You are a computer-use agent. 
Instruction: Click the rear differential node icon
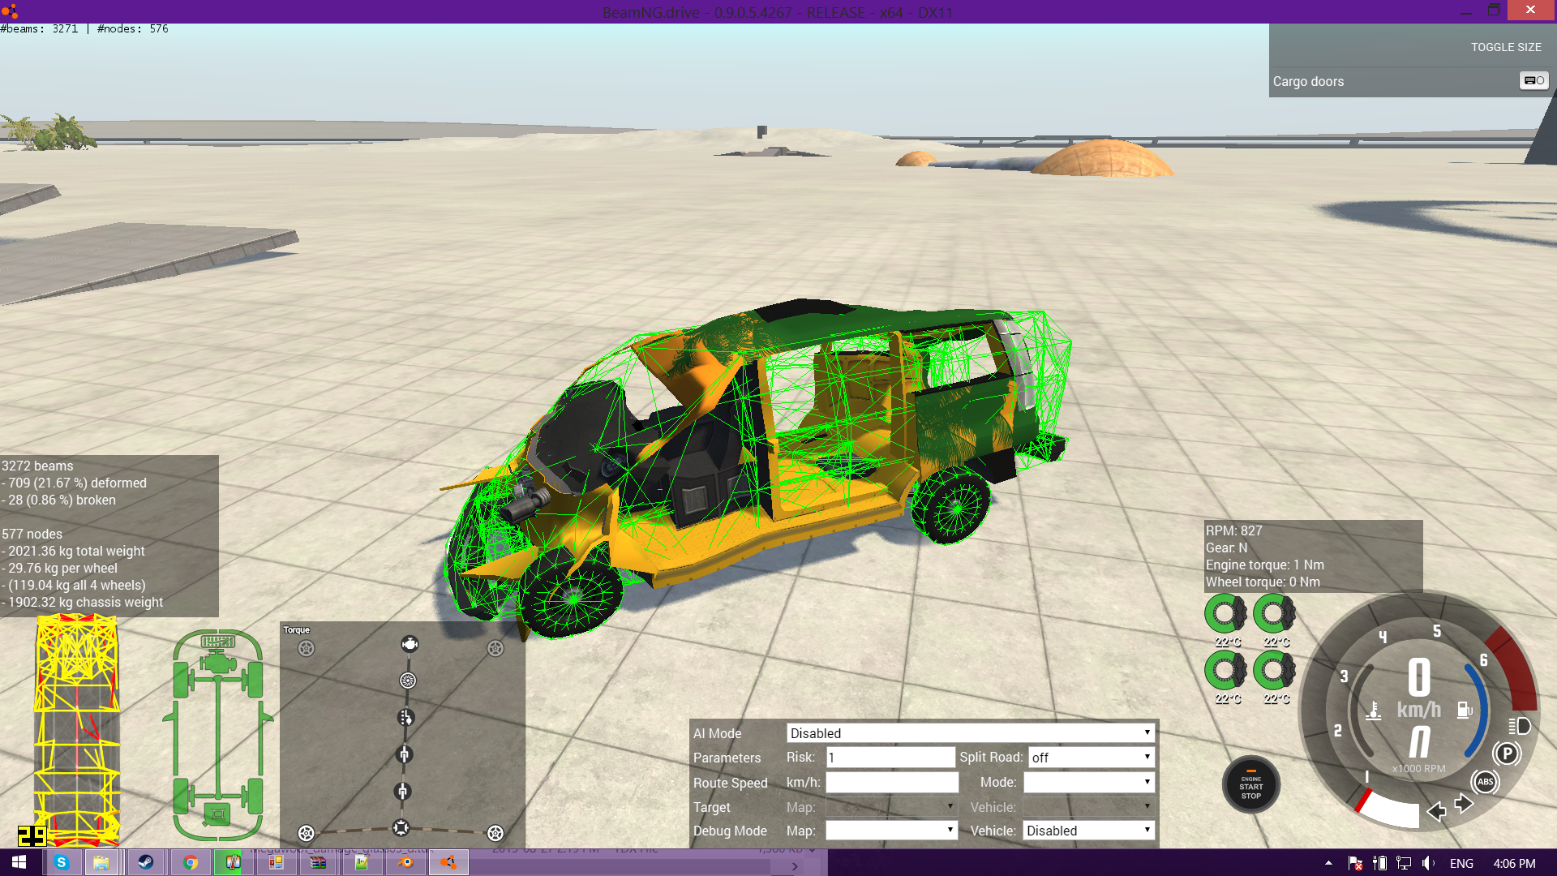pyautogui.click(x=401, y=827)
